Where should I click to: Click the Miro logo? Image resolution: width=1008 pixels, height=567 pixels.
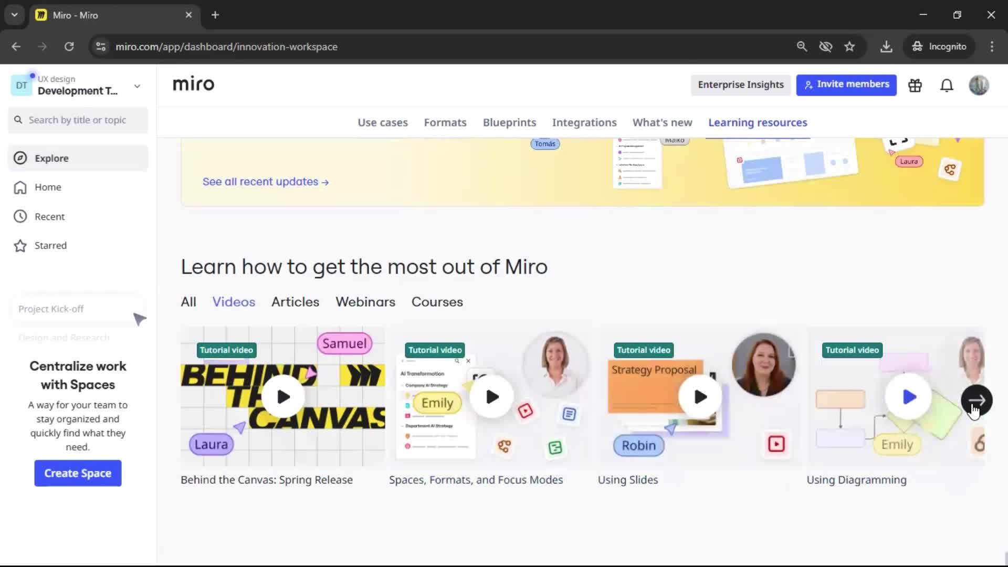193,84
